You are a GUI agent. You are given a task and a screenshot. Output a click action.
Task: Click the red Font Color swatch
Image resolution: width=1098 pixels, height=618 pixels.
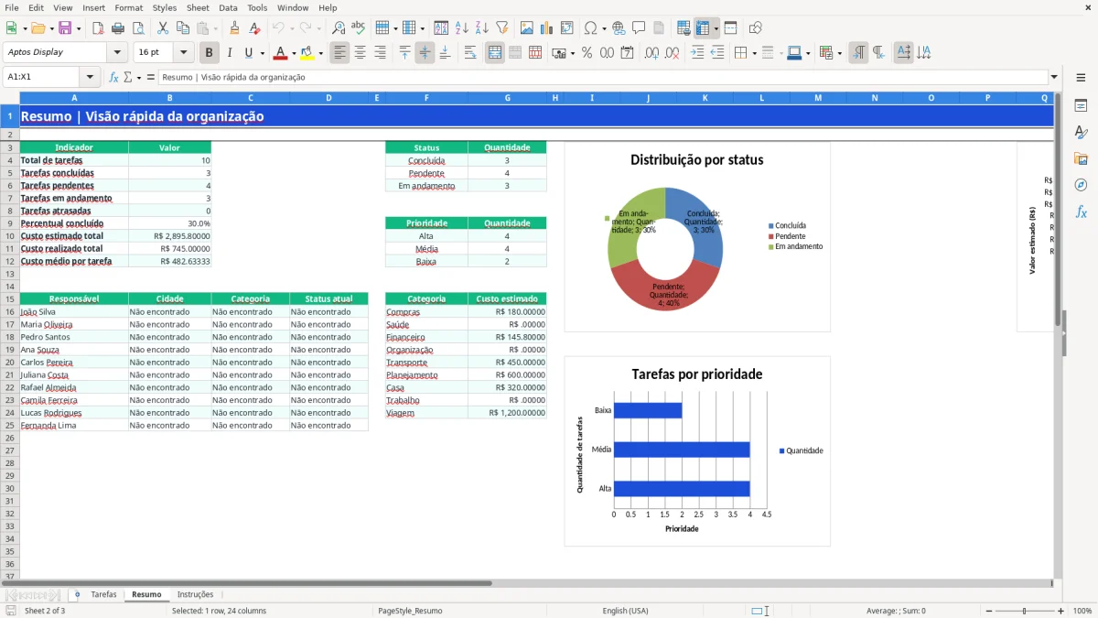(281, 53)
